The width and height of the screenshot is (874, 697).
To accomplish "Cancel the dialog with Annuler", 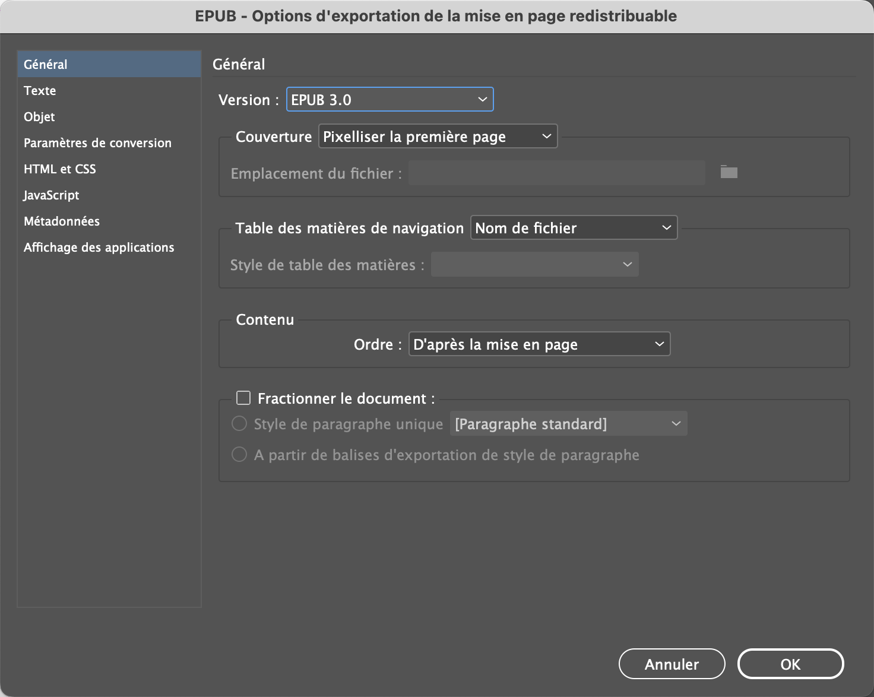I will click(x=672, y=664).
